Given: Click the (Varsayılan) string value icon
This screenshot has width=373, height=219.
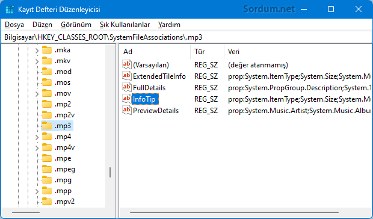Looking at the screenshot, I should pyautogui.click(x=126, y=64).
